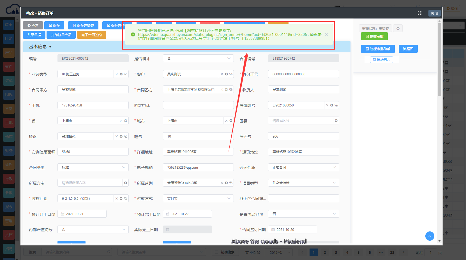
Task: Dismiss the green notification with its X icon
Action: coord(326,34)
